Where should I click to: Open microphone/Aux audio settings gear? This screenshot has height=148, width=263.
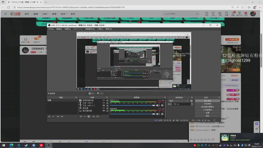(162, 105)
